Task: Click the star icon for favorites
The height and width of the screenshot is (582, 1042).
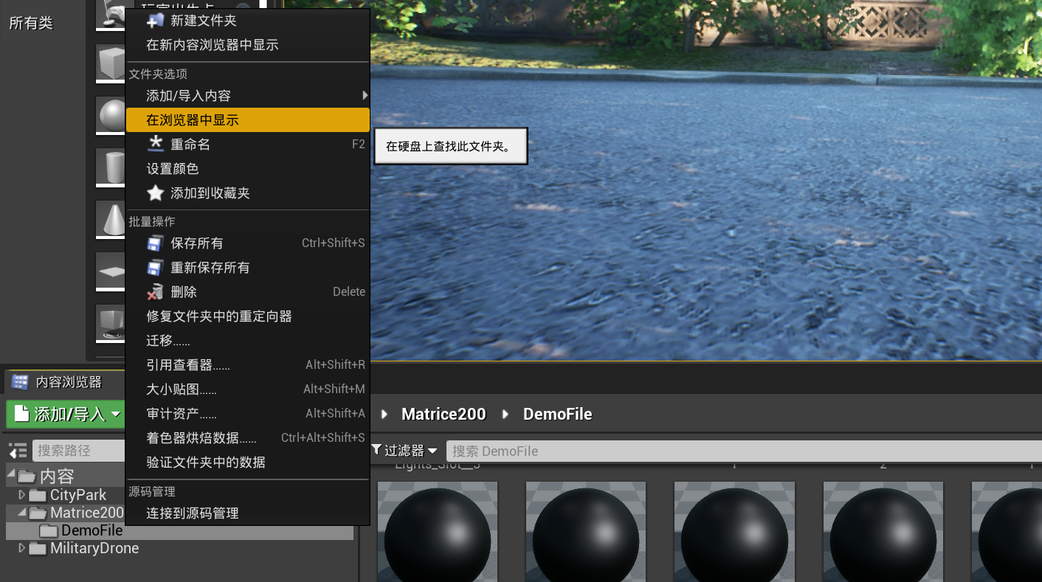Action: (x=156, y=193)
